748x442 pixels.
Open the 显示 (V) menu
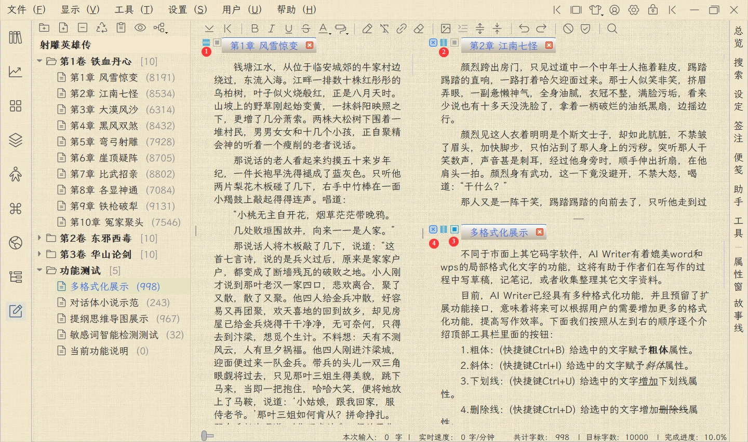tap(80, 9)
